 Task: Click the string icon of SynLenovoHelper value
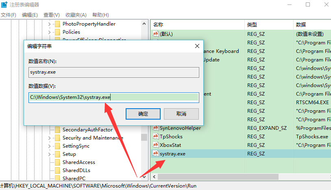pos(156,128)
